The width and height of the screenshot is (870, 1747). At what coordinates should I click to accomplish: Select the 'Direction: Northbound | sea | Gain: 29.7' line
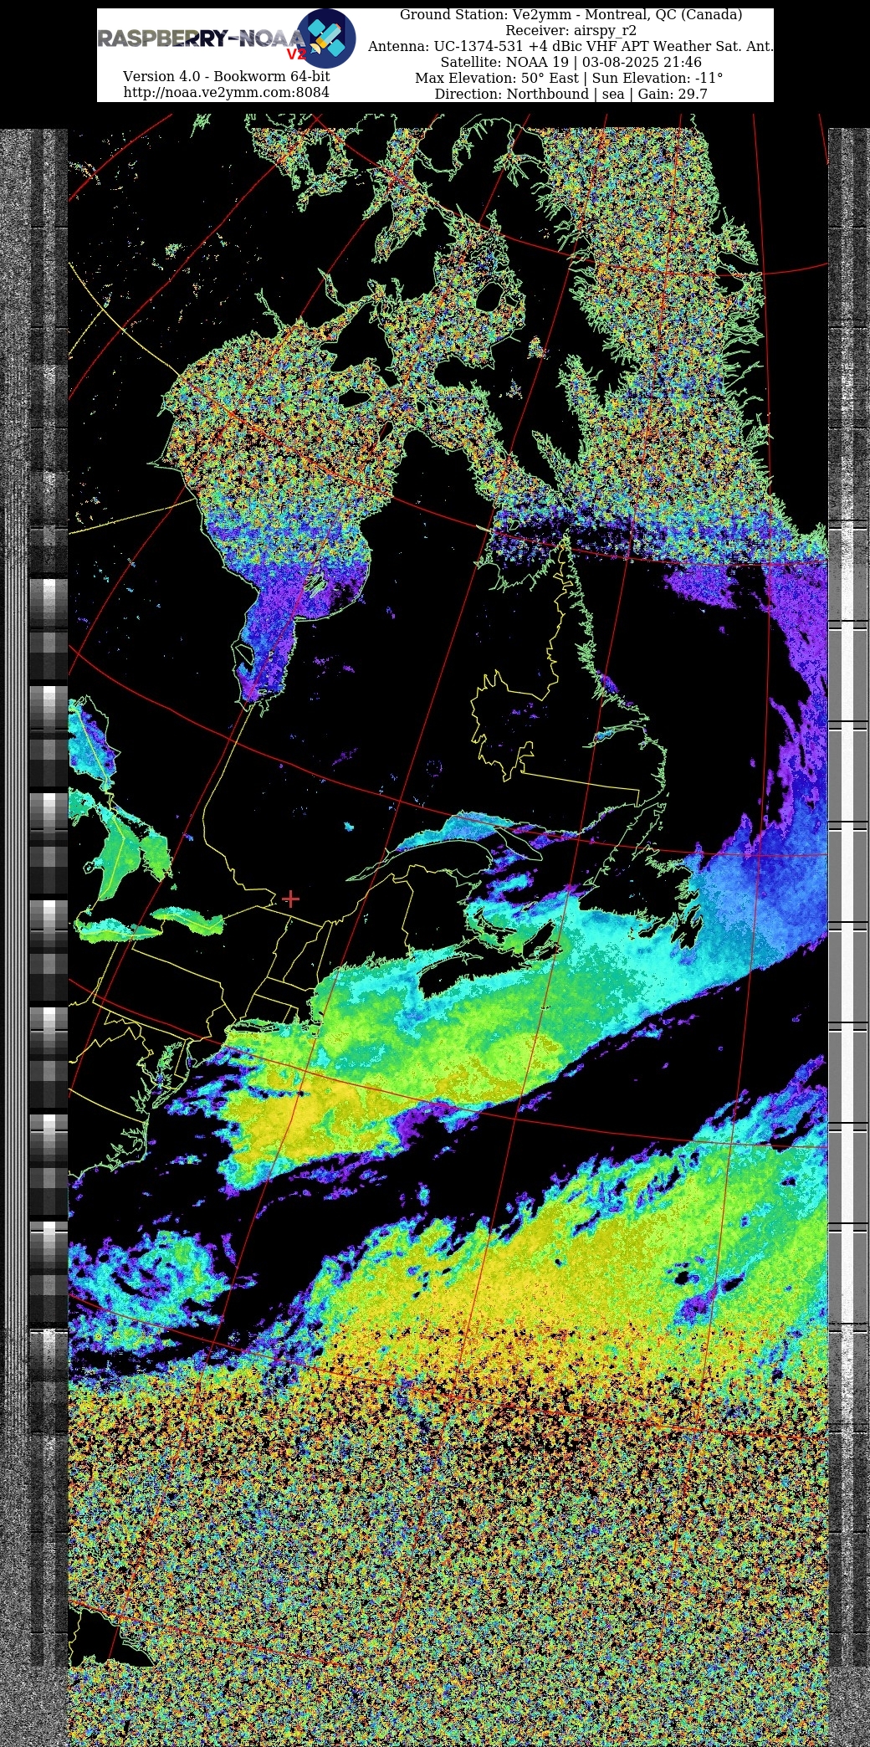pyautogui.click(x=571, y=94)
